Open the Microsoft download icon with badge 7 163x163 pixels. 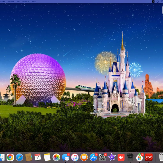coord(140,157)
